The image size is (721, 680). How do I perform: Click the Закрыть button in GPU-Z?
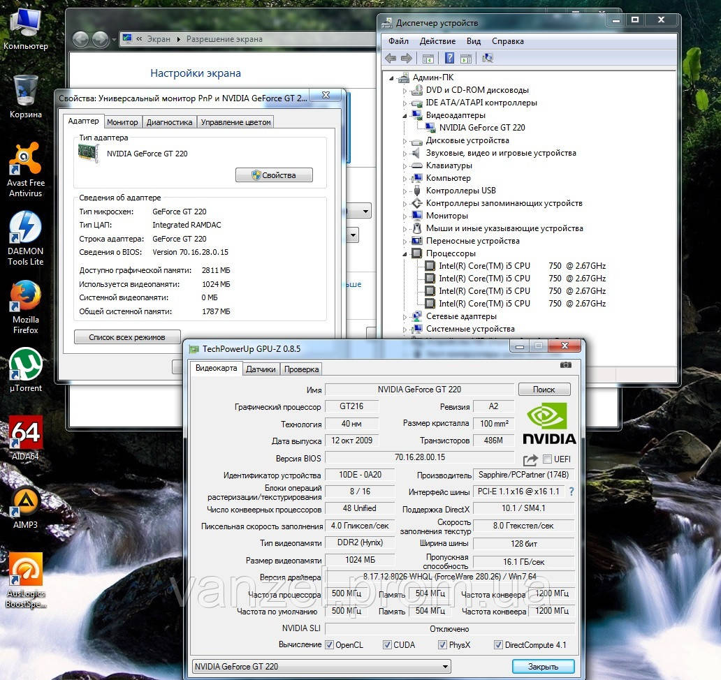click(543, 666)
